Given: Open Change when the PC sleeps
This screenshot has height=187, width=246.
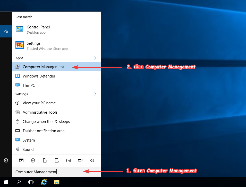Looking at the screenshot, I should tap(57, 122).
